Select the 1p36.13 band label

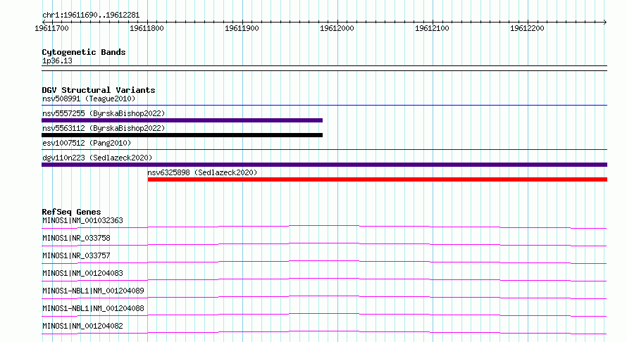[x=57, y=61]
